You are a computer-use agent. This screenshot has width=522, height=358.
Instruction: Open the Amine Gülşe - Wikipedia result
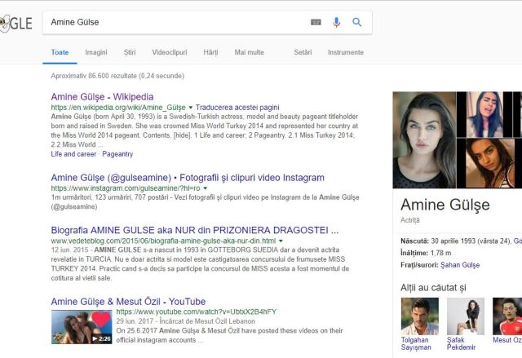tap(102, 97)
